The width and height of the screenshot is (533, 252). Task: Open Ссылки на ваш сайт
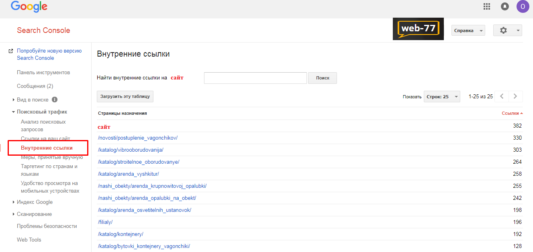tap(45, 138)
